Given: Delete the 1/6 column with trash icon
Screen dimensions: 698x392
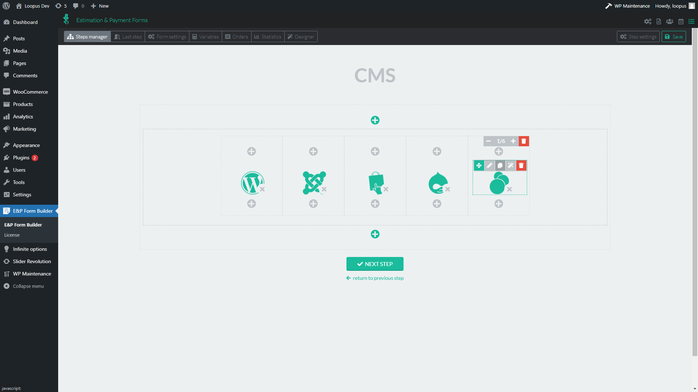Looking at the screenshot, I should [523, 141].
